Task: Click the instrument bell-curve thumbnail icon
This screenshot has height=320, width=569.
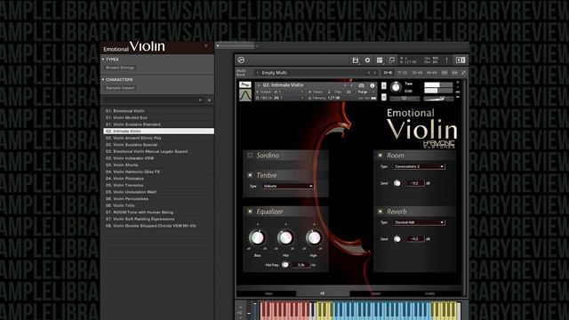Action: coord(245,95)
